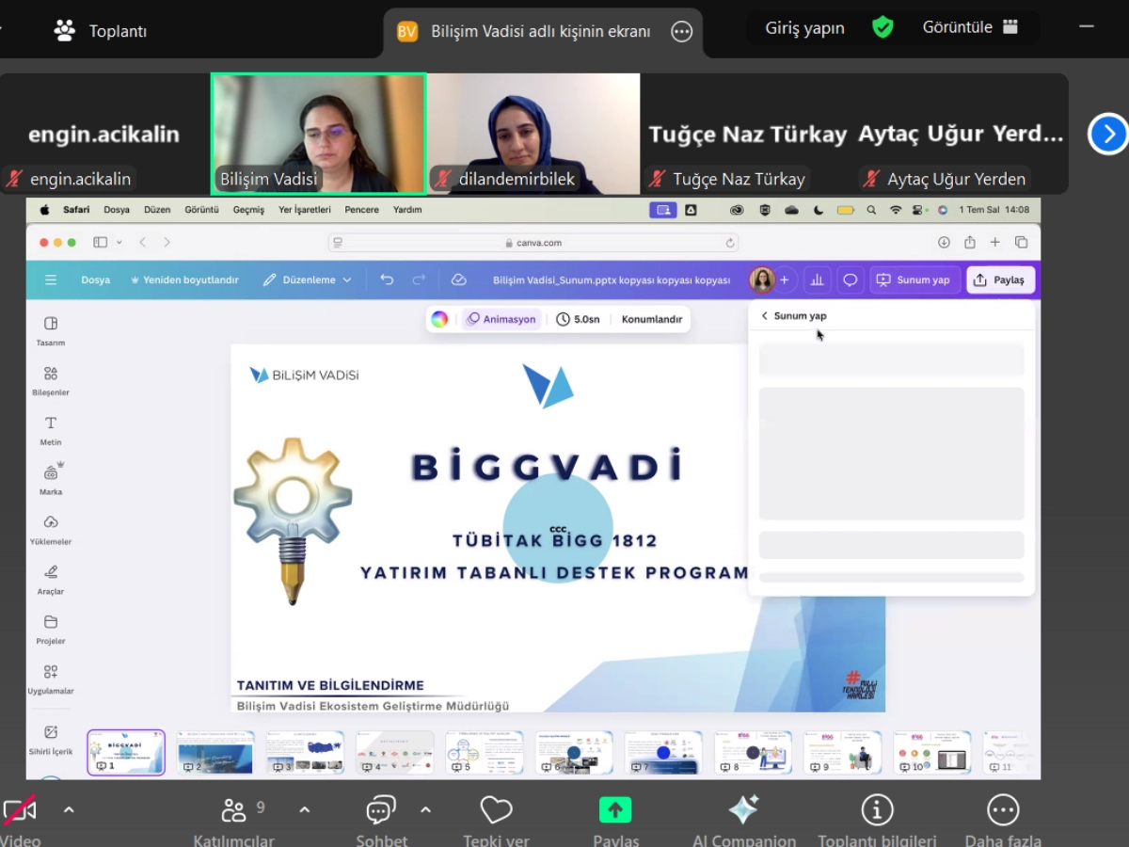Reload canva.com page in Safari
The image size is (1129, 847).
[x=730, y=243]
